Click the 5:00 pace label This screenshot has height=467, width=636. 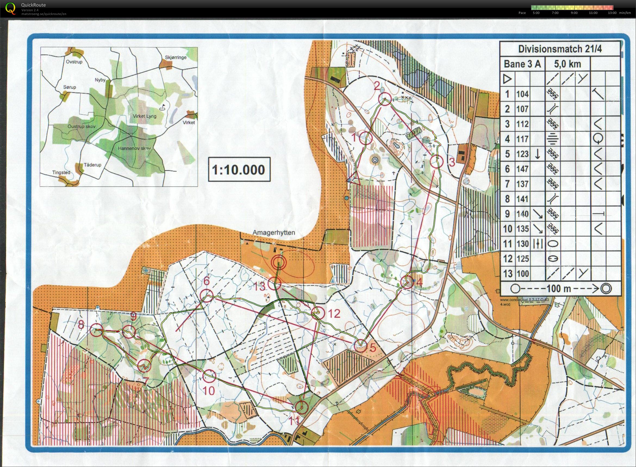(x=536, y=13)
